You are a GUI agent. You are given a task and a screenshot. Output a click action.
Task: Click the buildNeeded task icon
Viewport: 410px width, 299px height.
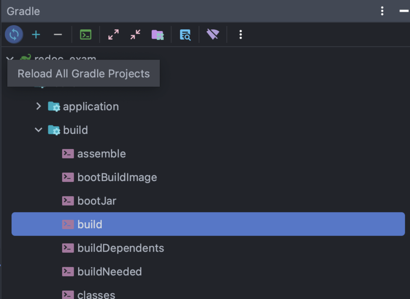tap(68, 272)
